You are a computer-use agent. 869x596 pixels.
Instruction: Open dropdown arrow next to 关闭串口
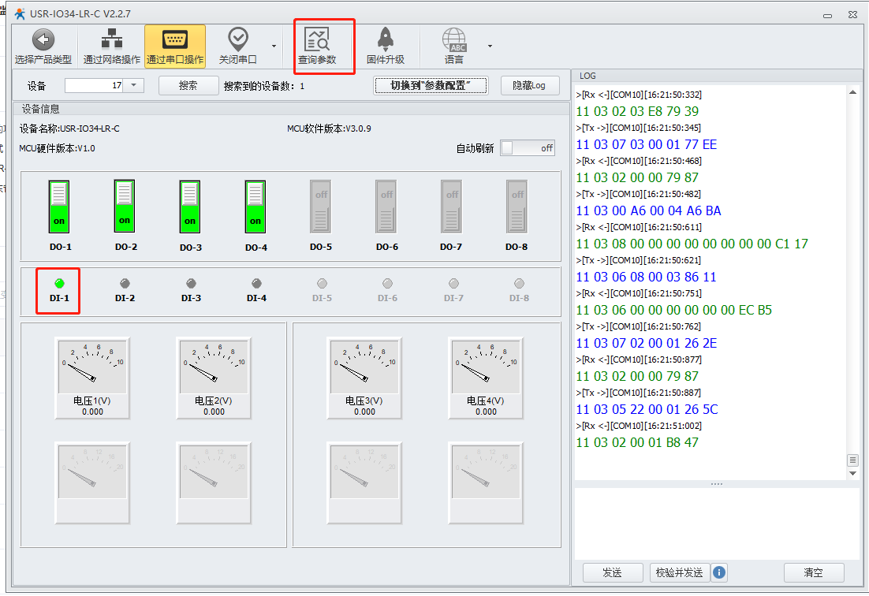pyautogui.click(x=274, y=46)
